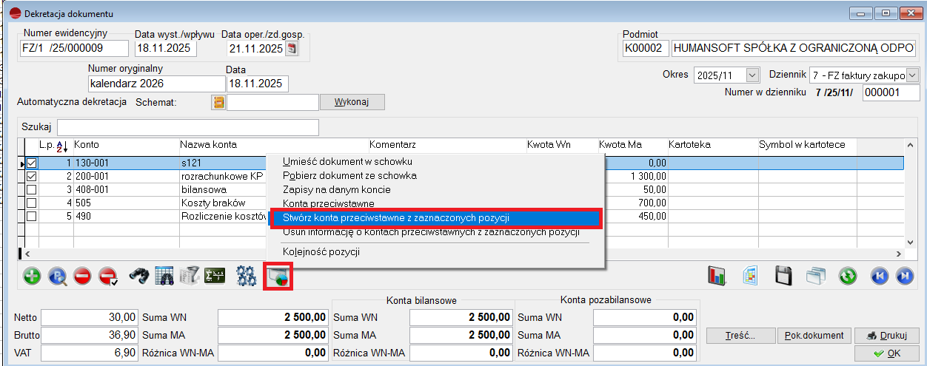
Task: Click the binoculars search icon
Action: click(139, 277)
